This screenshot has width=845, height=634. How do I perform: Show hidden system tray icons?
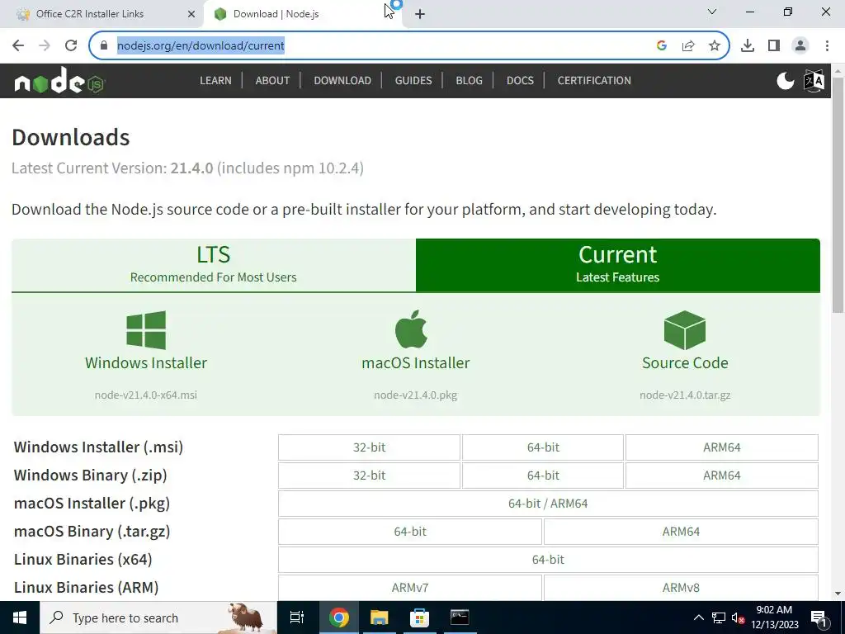pyautogui.click(x=698, y=617)
